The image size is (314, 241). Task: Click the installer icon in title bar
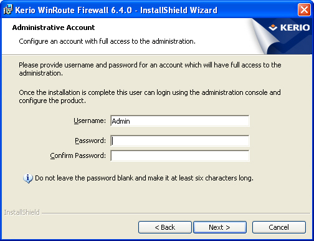(8, 10)
